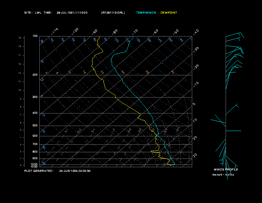
Task: Click the 500 pressure level label
Action: (35, 126)
